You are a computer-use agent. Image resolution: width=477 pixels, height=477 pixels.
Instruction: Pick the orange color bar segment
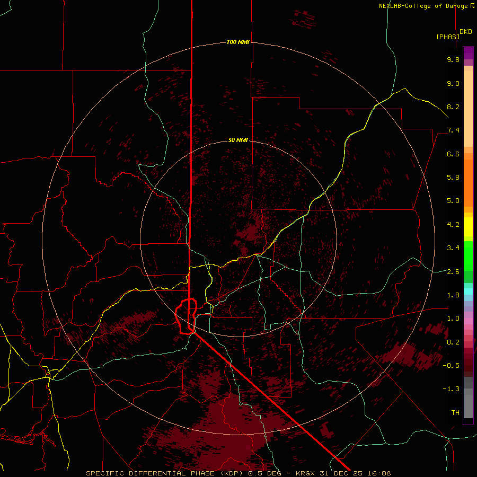468,183
